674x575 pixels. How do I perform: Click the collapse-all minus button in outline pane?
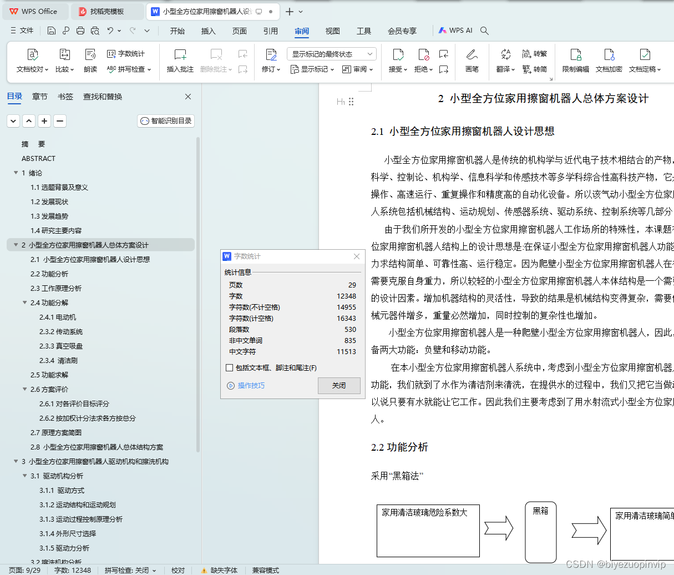point(60,120)
